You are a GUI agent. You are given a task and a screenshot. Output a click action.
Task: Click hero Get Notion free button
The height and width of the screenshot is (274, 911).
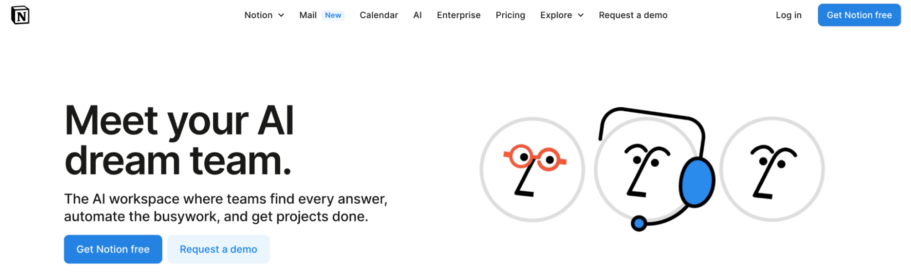tap(113, 249)
